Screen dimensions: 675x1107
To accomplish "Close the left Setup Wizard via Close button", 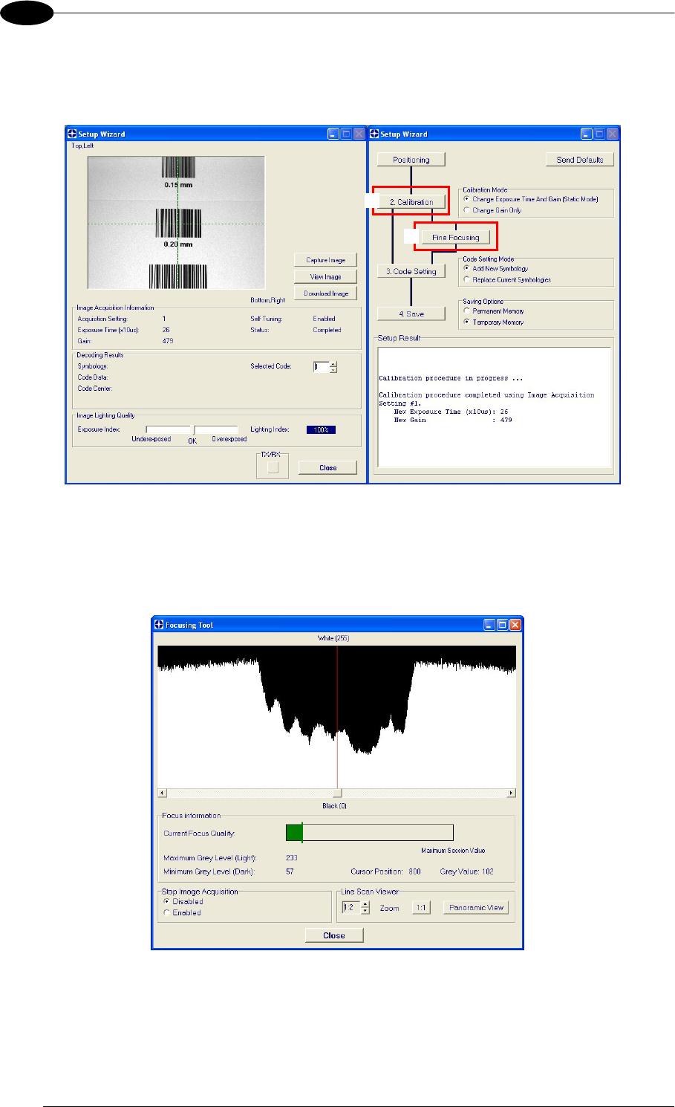I will (327, 468).
